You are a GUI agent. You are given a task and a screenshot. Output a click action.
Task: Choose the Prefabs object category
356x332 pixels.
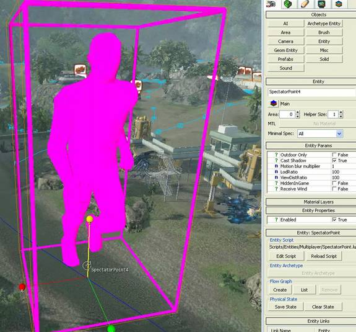point(285,59)
